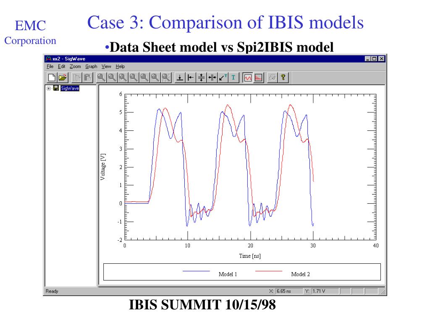Expand the SigWave tree node
The width and height of the screenshot is (430, 322).
[x=49, y=88]
